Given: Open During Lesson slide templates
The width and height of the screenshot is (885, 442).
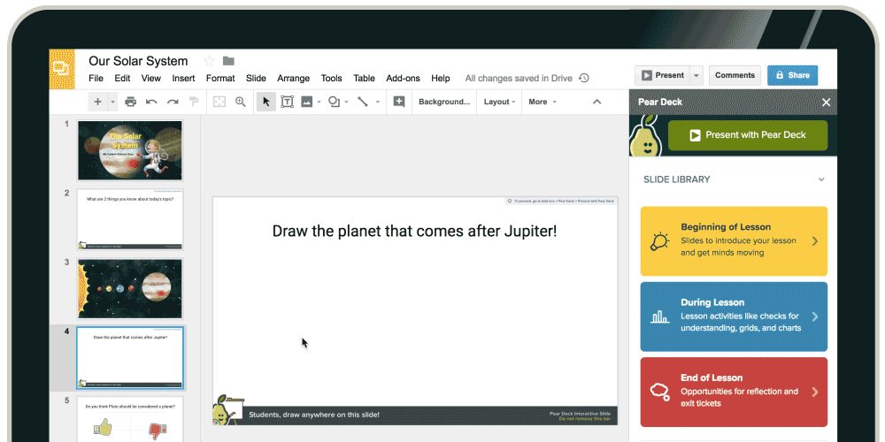Looking at the screenshot, I should (x=734, y=316).
